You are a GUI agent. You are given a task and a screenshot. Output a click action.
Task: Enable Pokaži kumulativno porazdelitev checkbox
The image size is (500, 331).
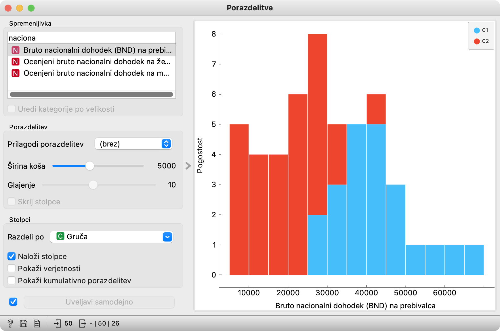pos(12,280)
